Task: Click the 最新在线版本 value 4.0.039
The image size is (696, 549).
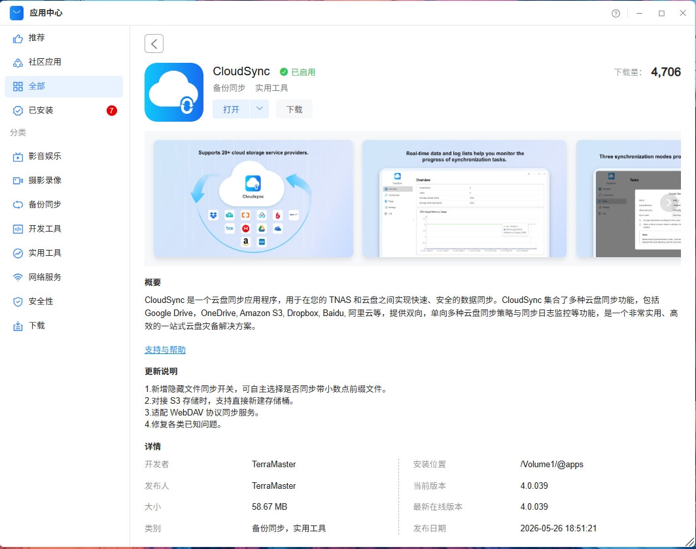Action: coord(534,507)
